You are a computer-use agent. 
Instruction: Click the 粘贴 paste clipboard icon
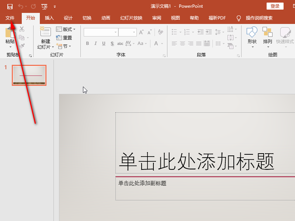(10, 32)
